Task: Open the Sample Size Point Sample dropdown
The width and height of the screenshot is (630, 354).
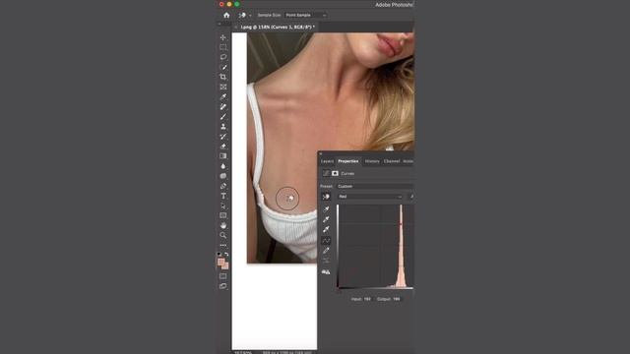Action: (x=306, y=16)
